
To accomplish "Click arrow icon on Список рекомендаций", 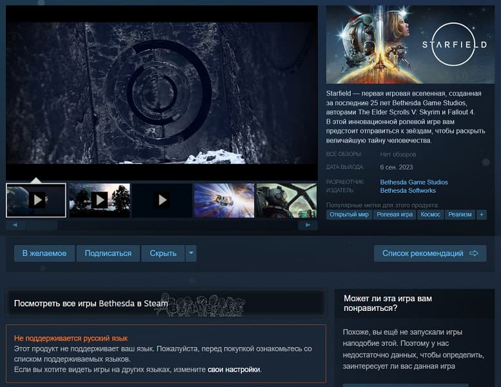I will 474,253.
